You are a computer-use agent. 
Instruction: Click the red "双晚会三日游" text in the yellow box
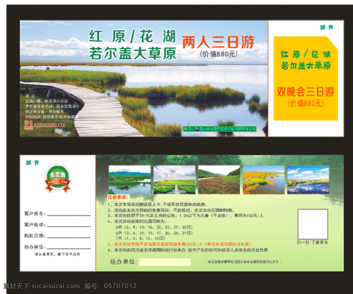pyautogui.click(x=305, y=92)
